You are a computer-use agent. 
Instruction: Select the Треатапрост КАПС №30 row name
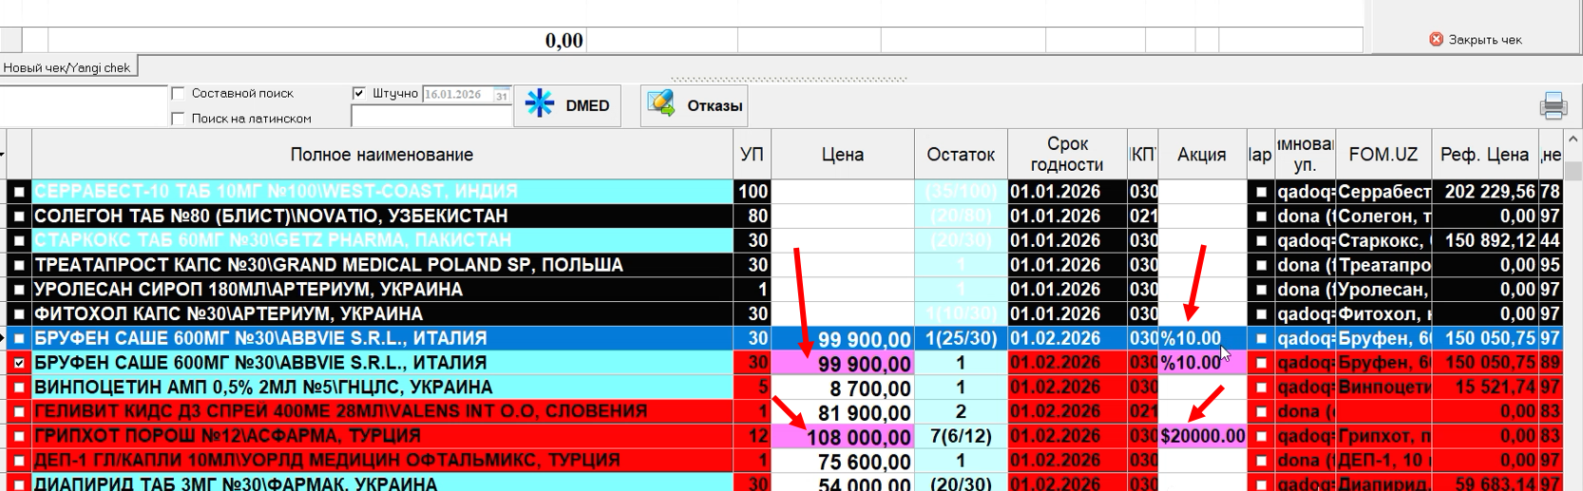coord(383,265)
